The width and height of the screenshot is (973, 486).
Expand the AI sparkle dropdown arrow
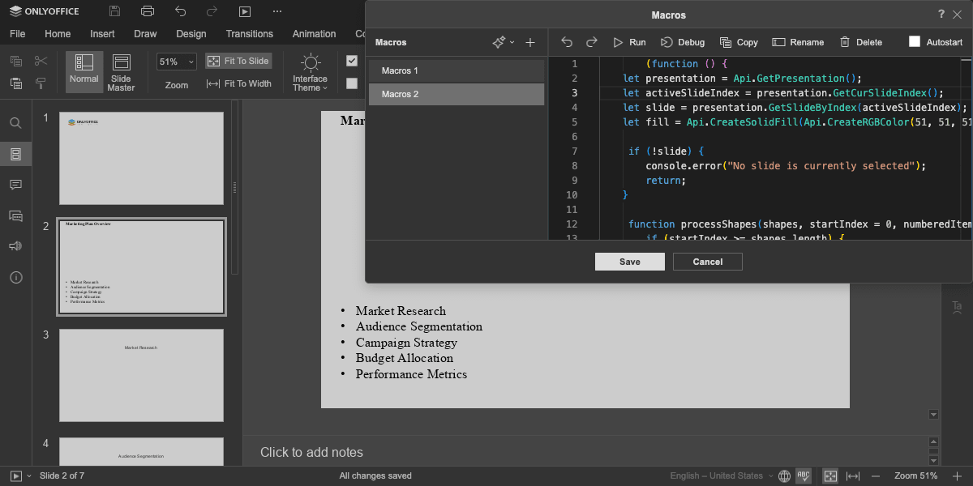(x=512, y=42)
